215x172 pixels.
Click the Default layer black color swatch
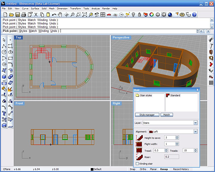(x=92, y=169)
